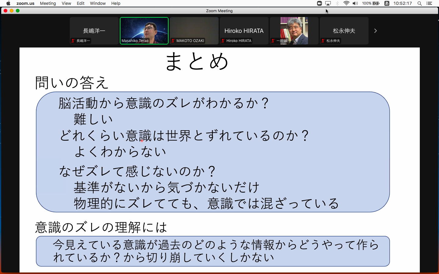
Task: Enter full screen with the green window button
Action: pos(18,11)
